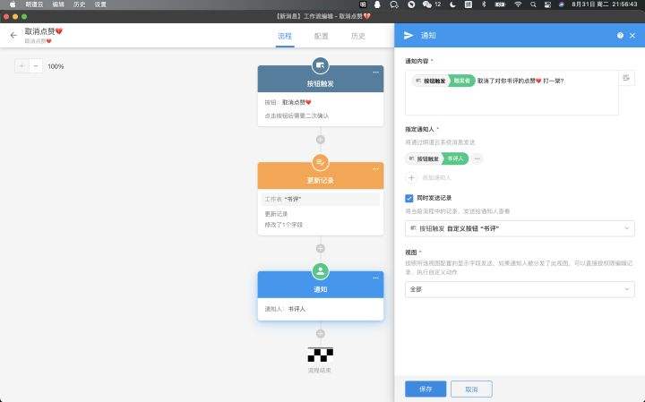Click the 书评人 recipient tag
This screenshot has height=402, width=645.
pyautogui.click(x=455, y=158)
